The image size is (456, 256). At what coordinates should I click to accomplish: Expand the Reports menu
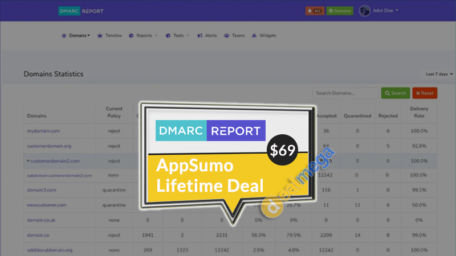click(147, 35)
